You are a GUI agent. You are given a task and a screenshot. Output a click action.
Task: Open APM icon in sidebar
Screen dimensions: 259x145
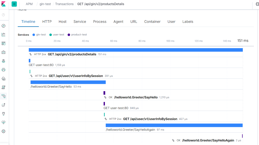pyautogui.click(x=4, y=96)
